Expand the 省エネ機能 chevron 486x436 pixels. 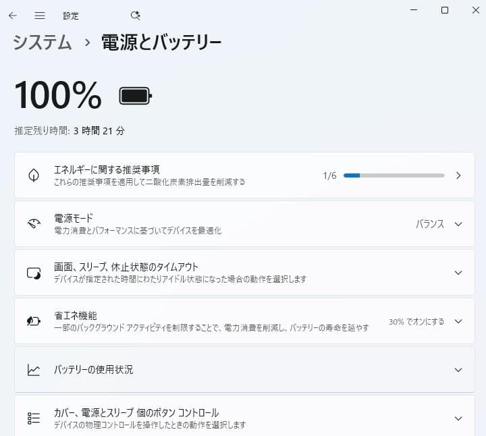click(458, 321)
